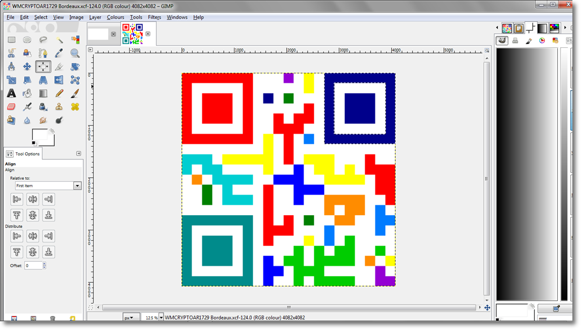The width and height of the screenshot is (581, 330).
Task: Open the Tool Options panel configuration menu
Action: (79, 153)
